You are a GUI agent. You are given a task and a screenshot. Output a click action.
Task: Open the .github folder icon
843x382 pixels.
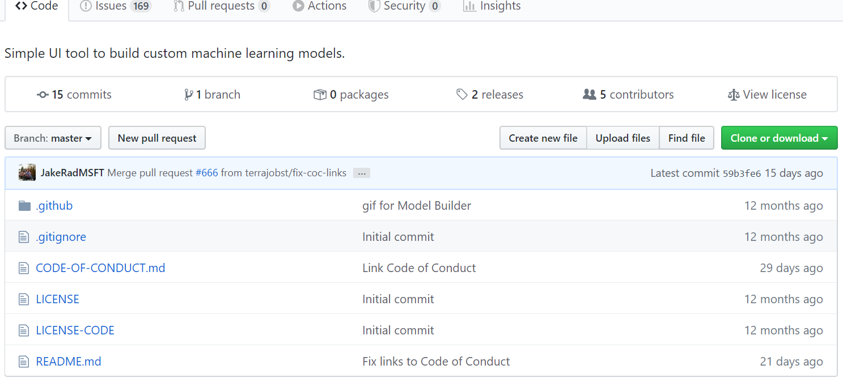[24, 205]
